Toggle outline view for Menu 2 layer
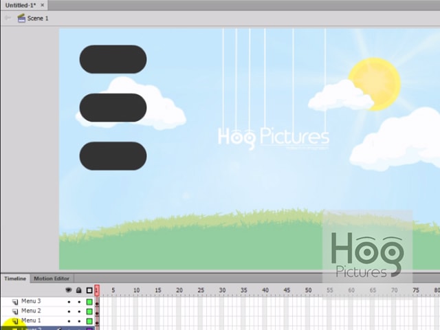Viewport: 440px width, 330px height. pos(89,311)
